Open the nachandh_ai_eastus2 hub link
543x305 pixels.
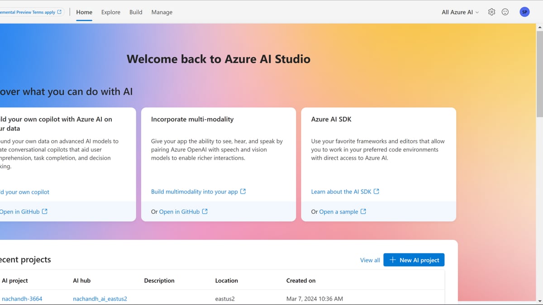click(x=100, y=299)
